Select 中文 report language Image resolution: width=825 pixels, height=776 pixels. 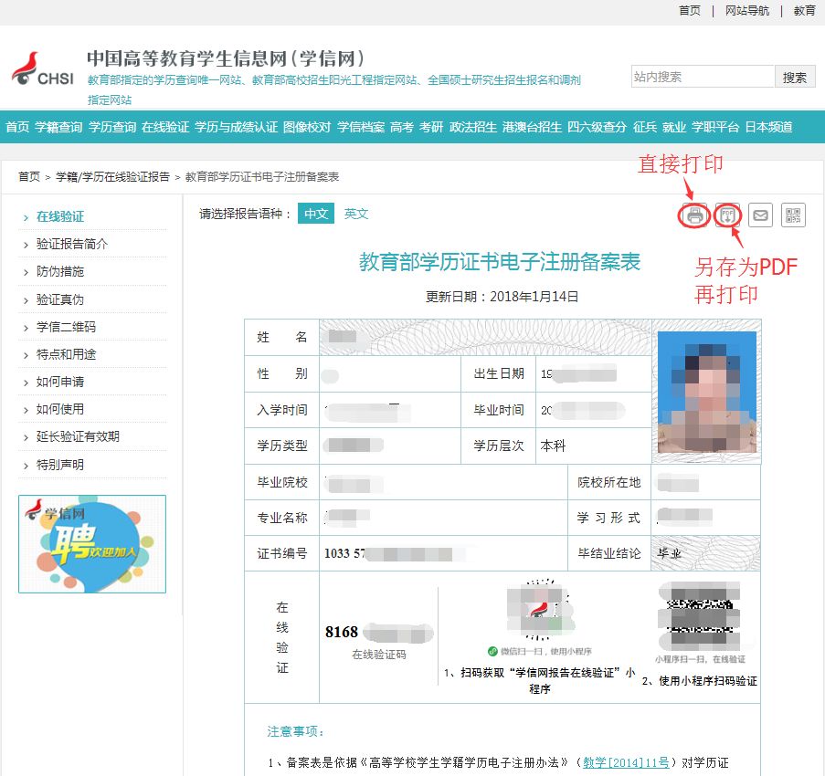(316, 214)
